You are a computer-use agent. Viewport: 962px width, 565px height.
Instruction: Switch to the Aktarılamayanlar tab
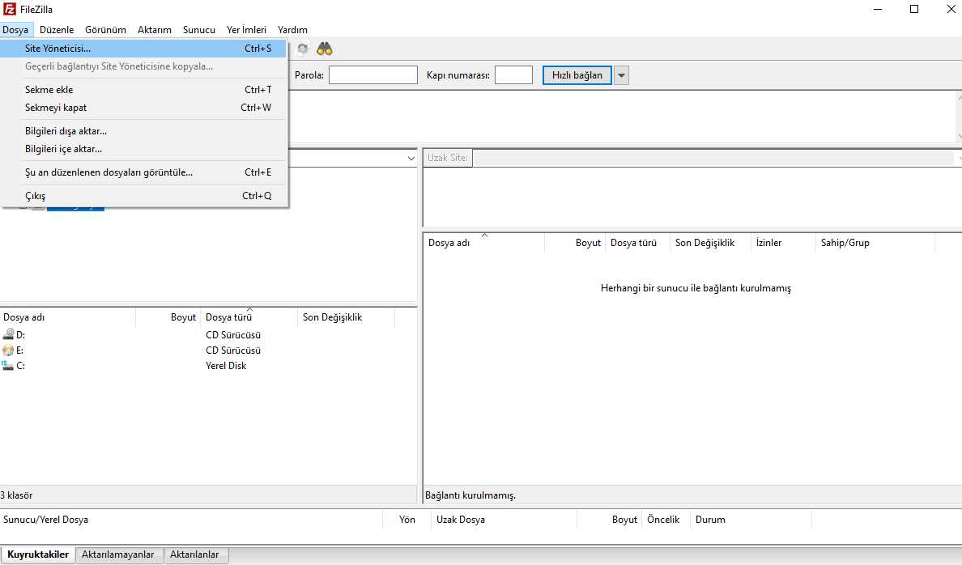point(118,554)
